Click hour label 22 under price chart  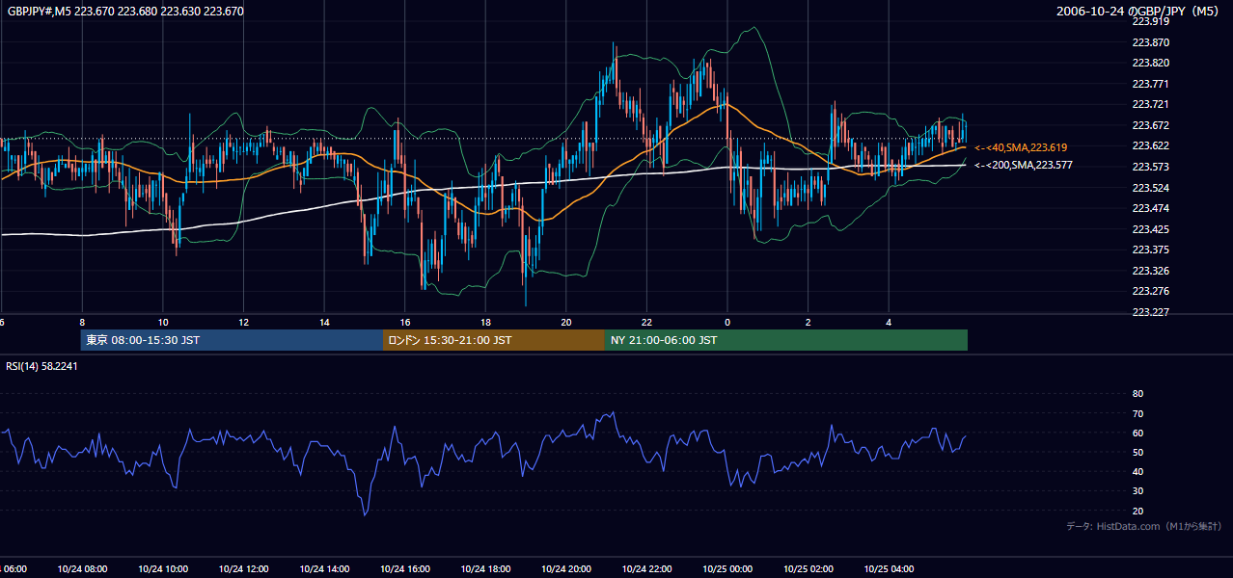tap(646, 323)
